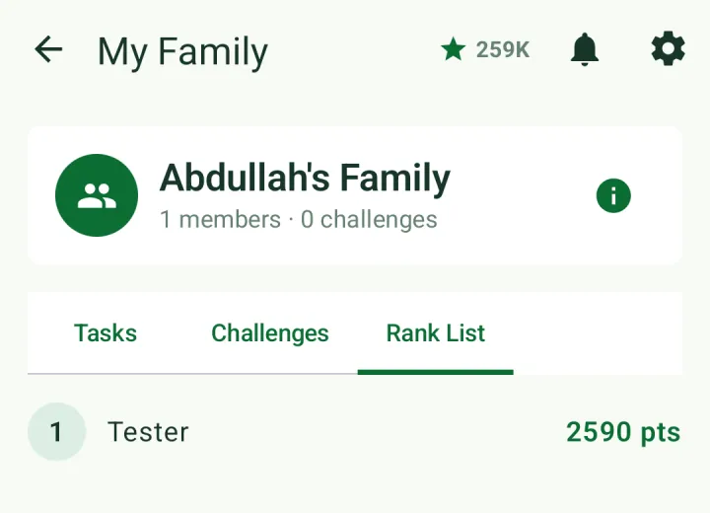Click the My Family page title
710x513 pixels.
click(182, 52)
